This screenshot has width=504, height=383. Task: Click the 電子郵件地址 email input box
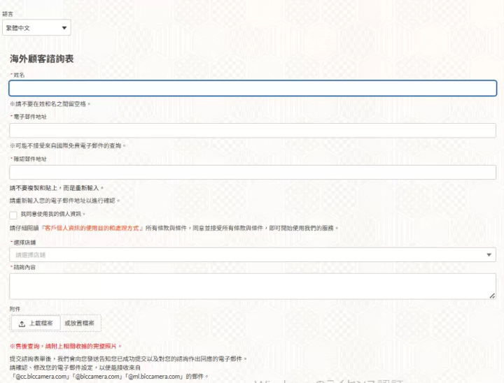(x=252, y=130)
